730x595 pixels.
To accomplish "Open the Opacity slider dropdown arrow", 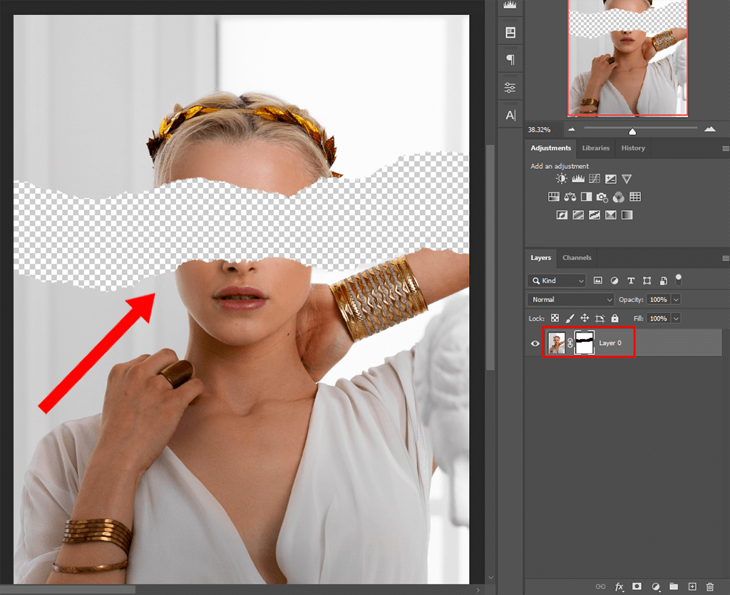I will point(677,299).
